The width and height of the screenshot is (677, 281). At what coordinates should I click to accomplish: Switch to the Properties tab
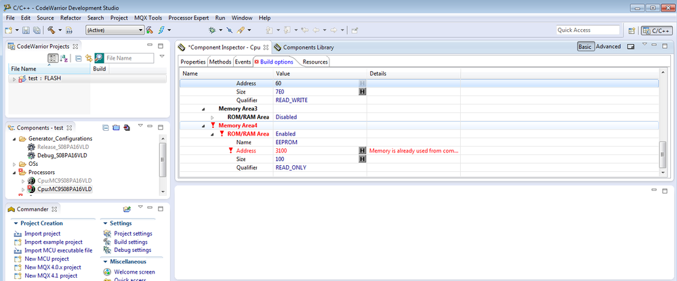[193, 62]
